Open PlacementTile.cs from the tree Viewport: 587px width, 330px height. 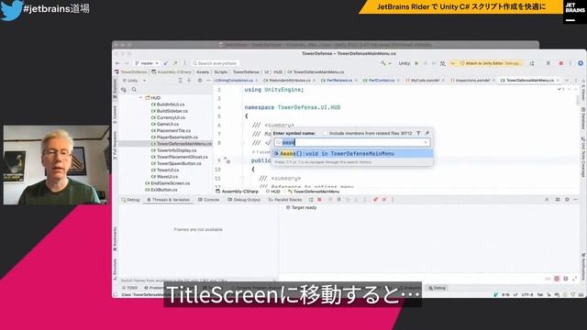[x=171, y=130]
